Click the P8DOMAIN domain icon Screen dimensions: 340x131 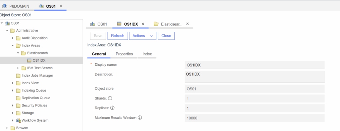[x=5, y=6]
